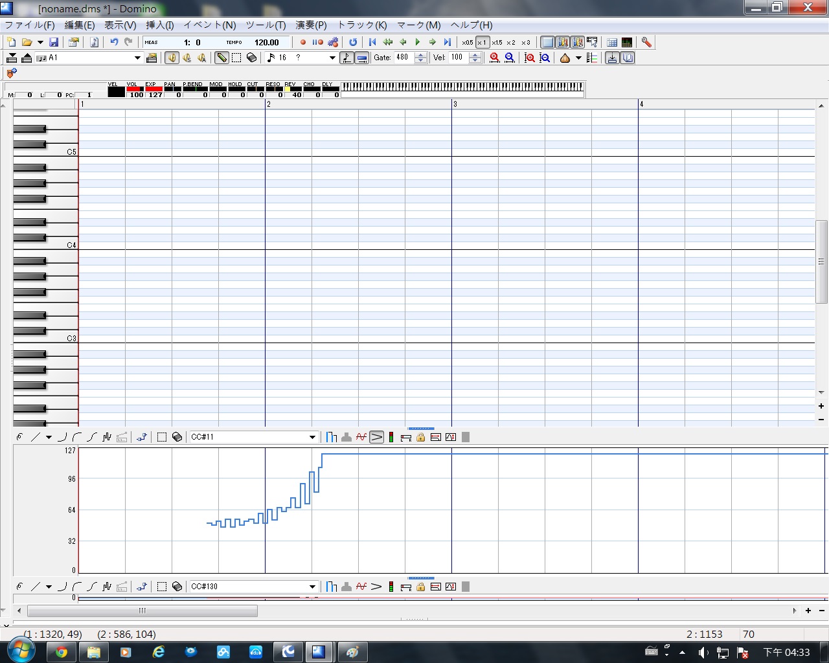
Task: Zoom out horizontally with the blue magnifier minus
Action: pos(510,58)
